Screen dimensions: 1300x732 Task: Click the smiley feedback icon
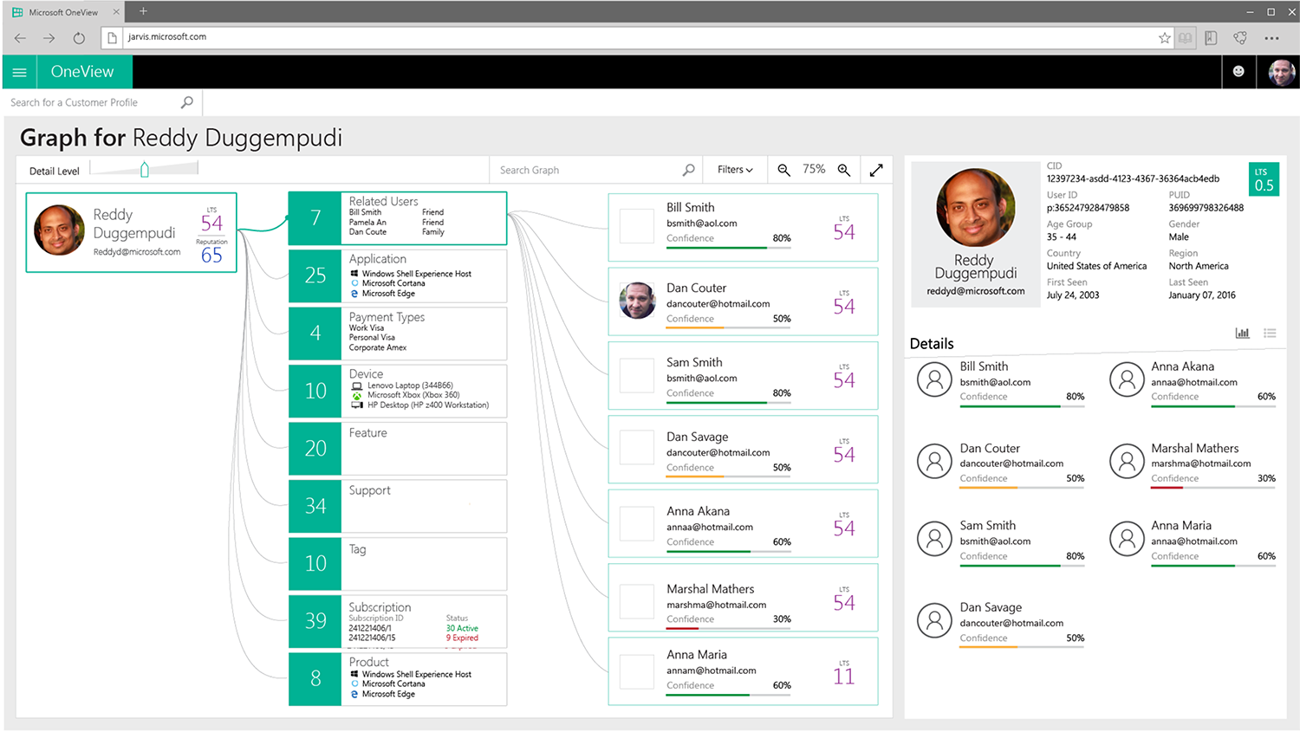pos(1238,72)
